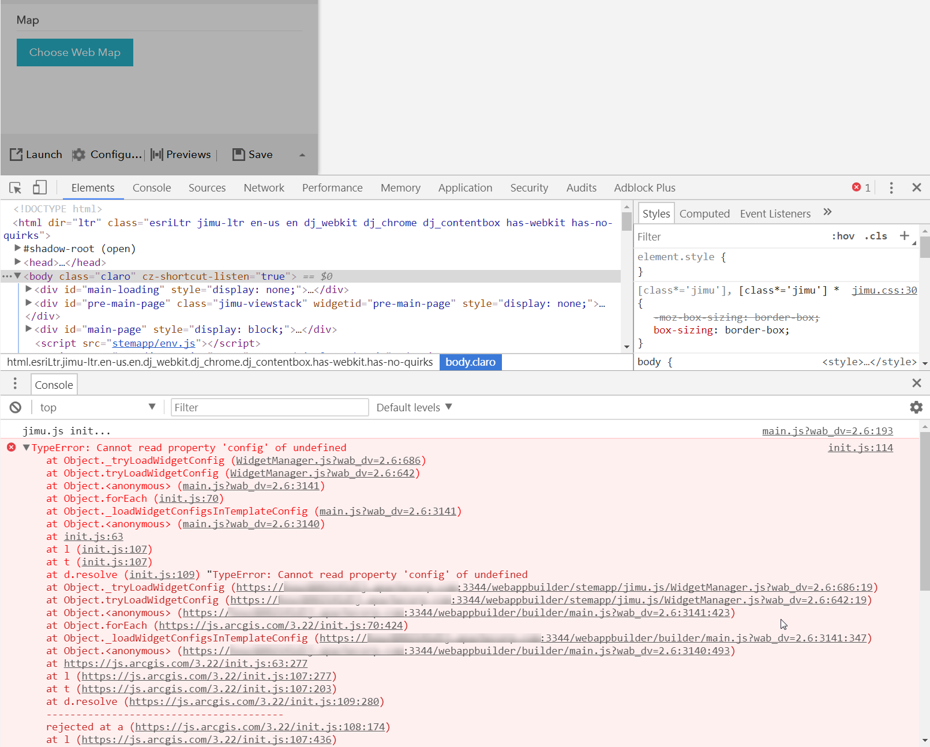Open the init.js:63 stack link
The width and height of the screenshot is (930, 747).
click(x=93, y=536)
